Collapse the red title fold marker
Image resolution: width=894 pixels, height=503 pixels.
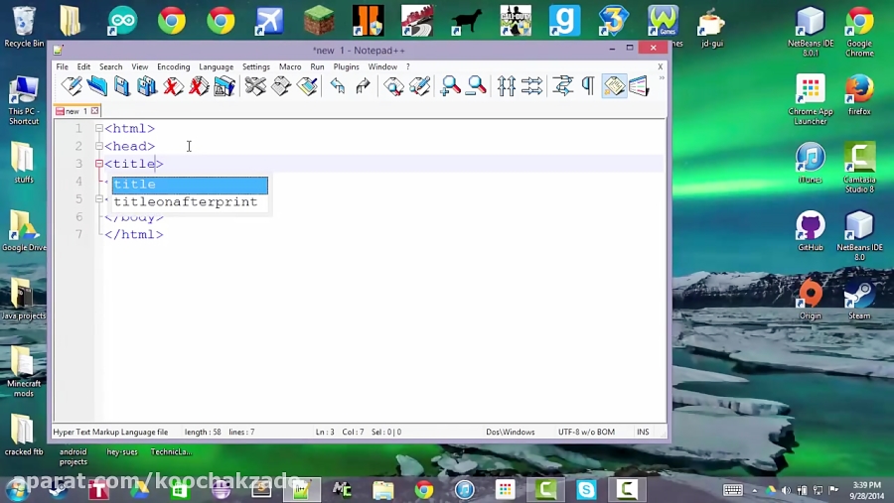pyautogui.click(x=99, y=164)
